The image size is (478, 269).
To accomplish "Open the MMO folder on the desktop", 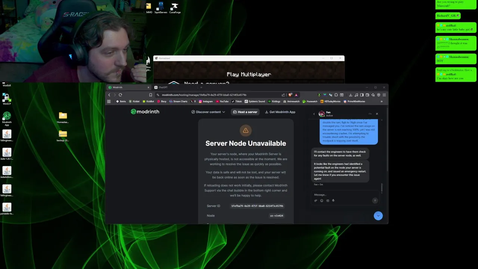I will (149, 8).
